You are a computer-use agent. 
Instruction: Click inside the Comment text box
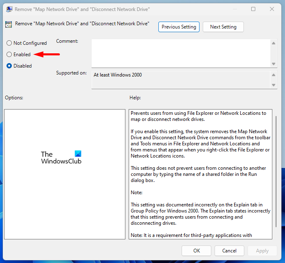pyautogui.click(x=181, y=53)
